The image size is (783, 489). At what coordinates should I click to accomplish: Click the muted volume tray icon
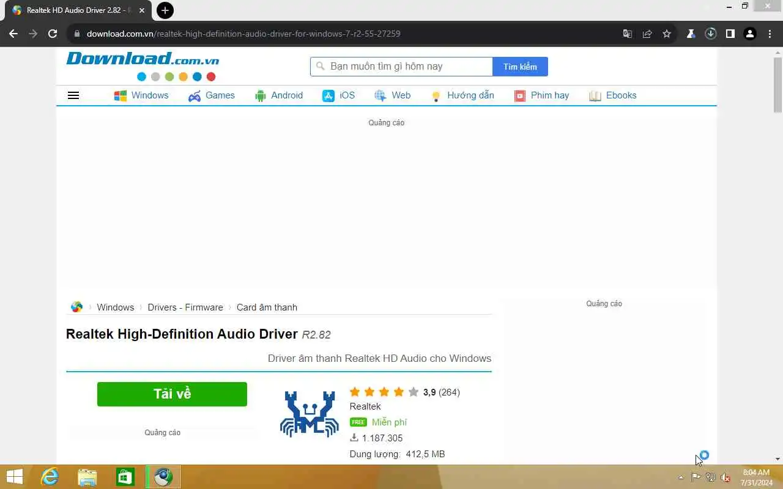(x=725, y=477)
